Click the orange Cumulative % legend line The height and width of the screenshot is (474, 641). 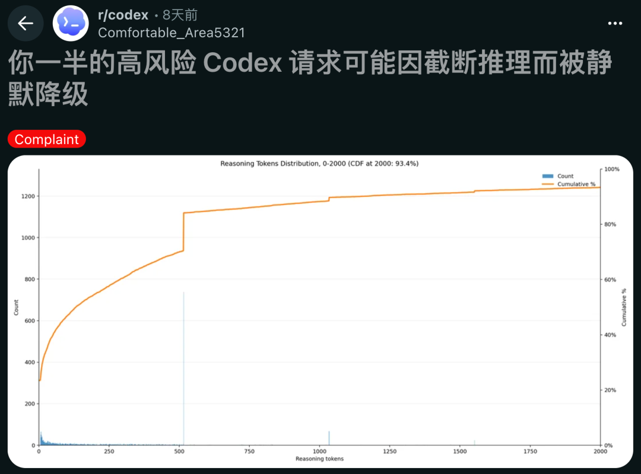point(547,184)
